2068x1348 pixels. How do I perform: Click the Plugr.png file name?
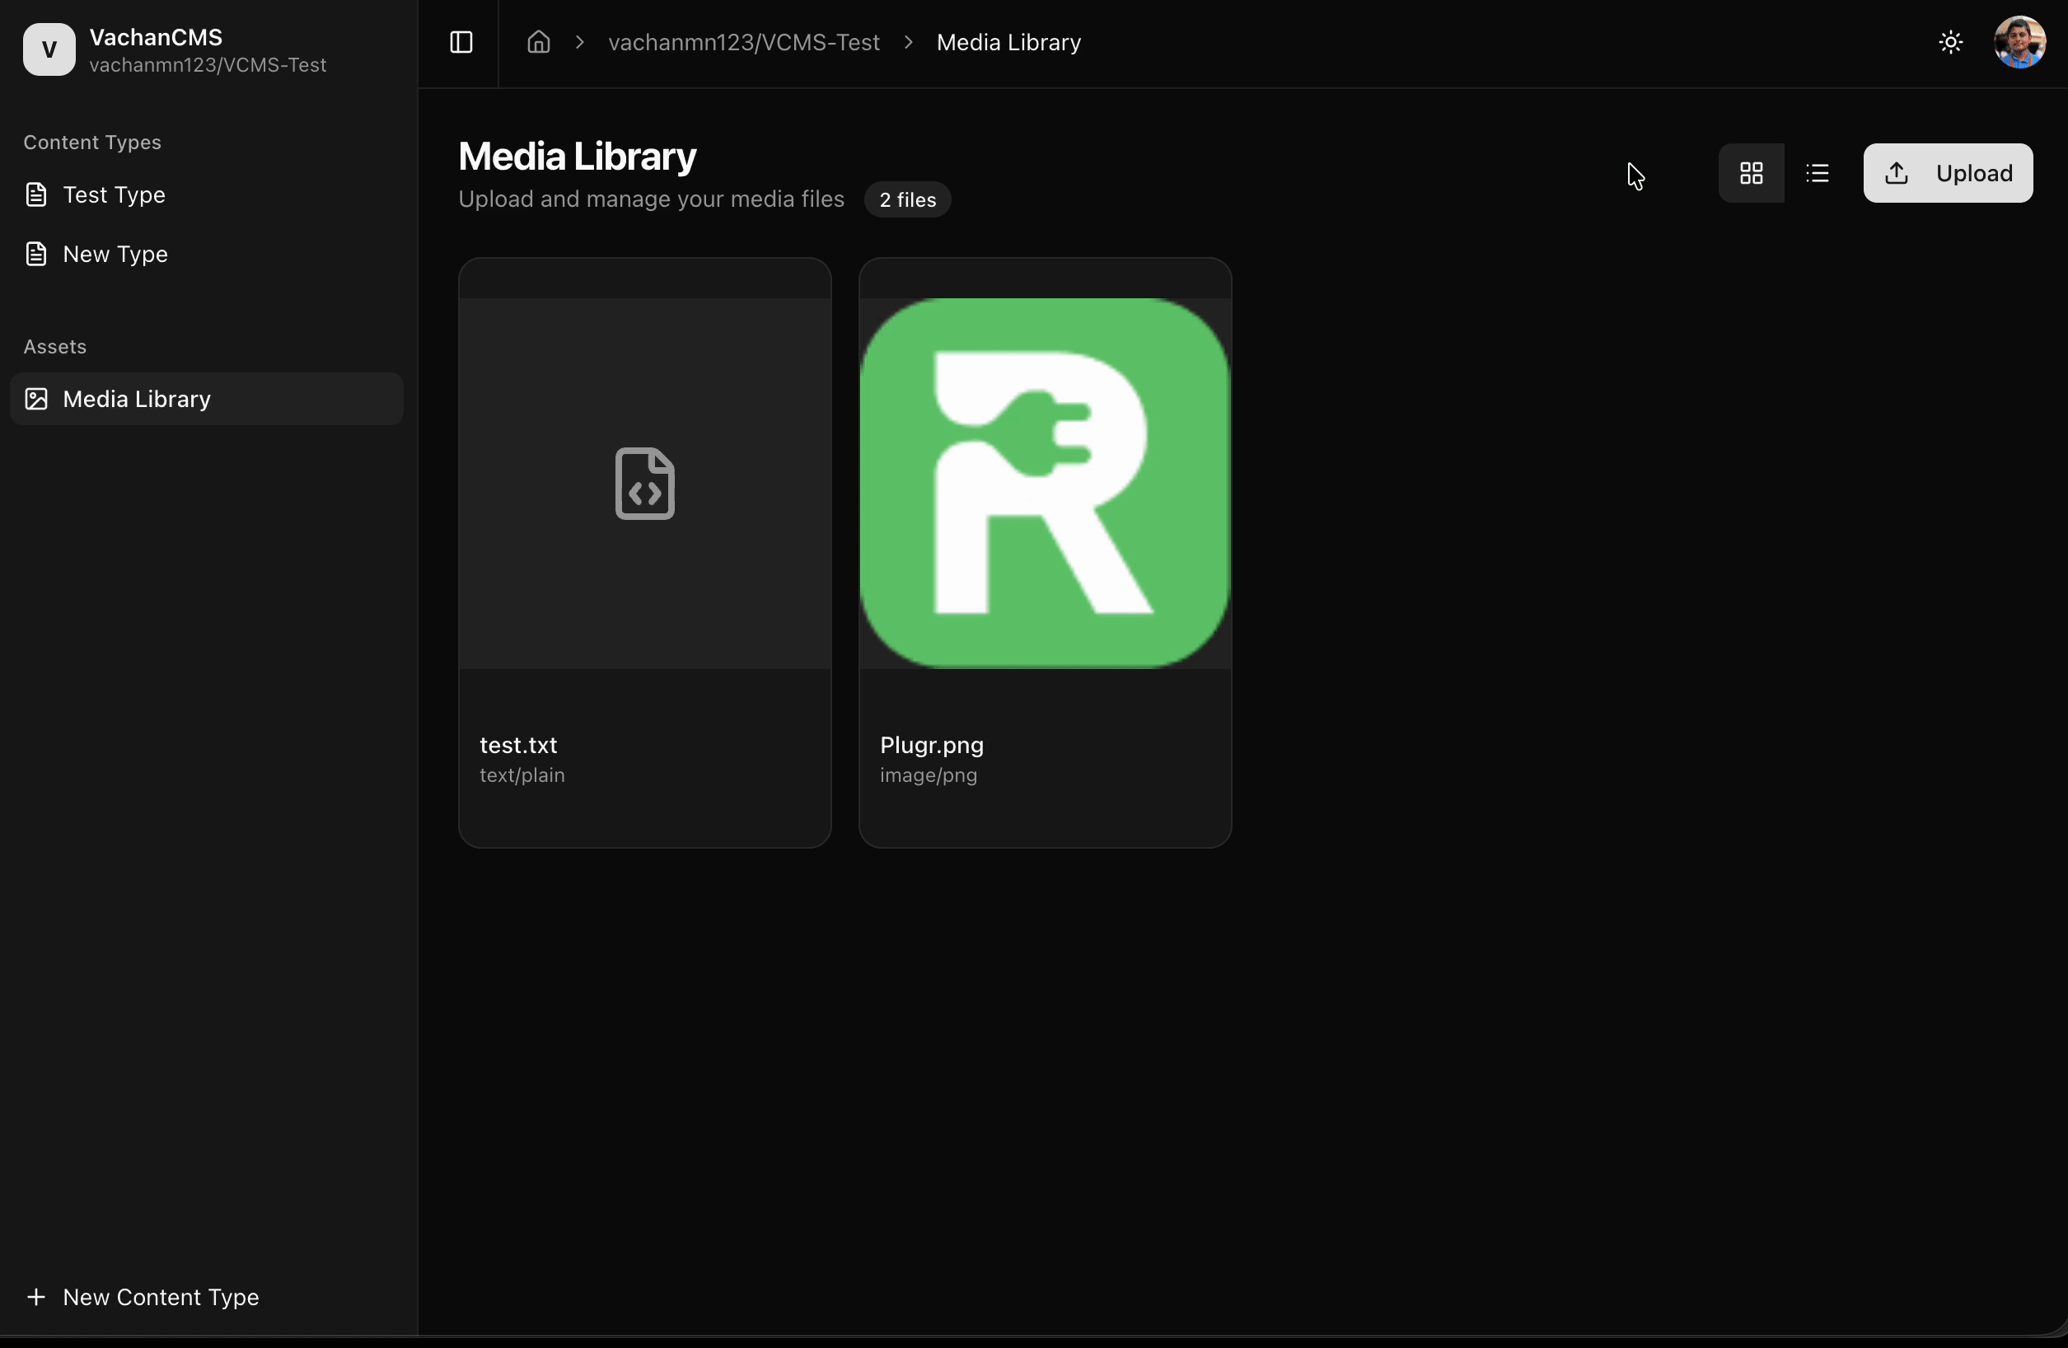click(932, 745)
